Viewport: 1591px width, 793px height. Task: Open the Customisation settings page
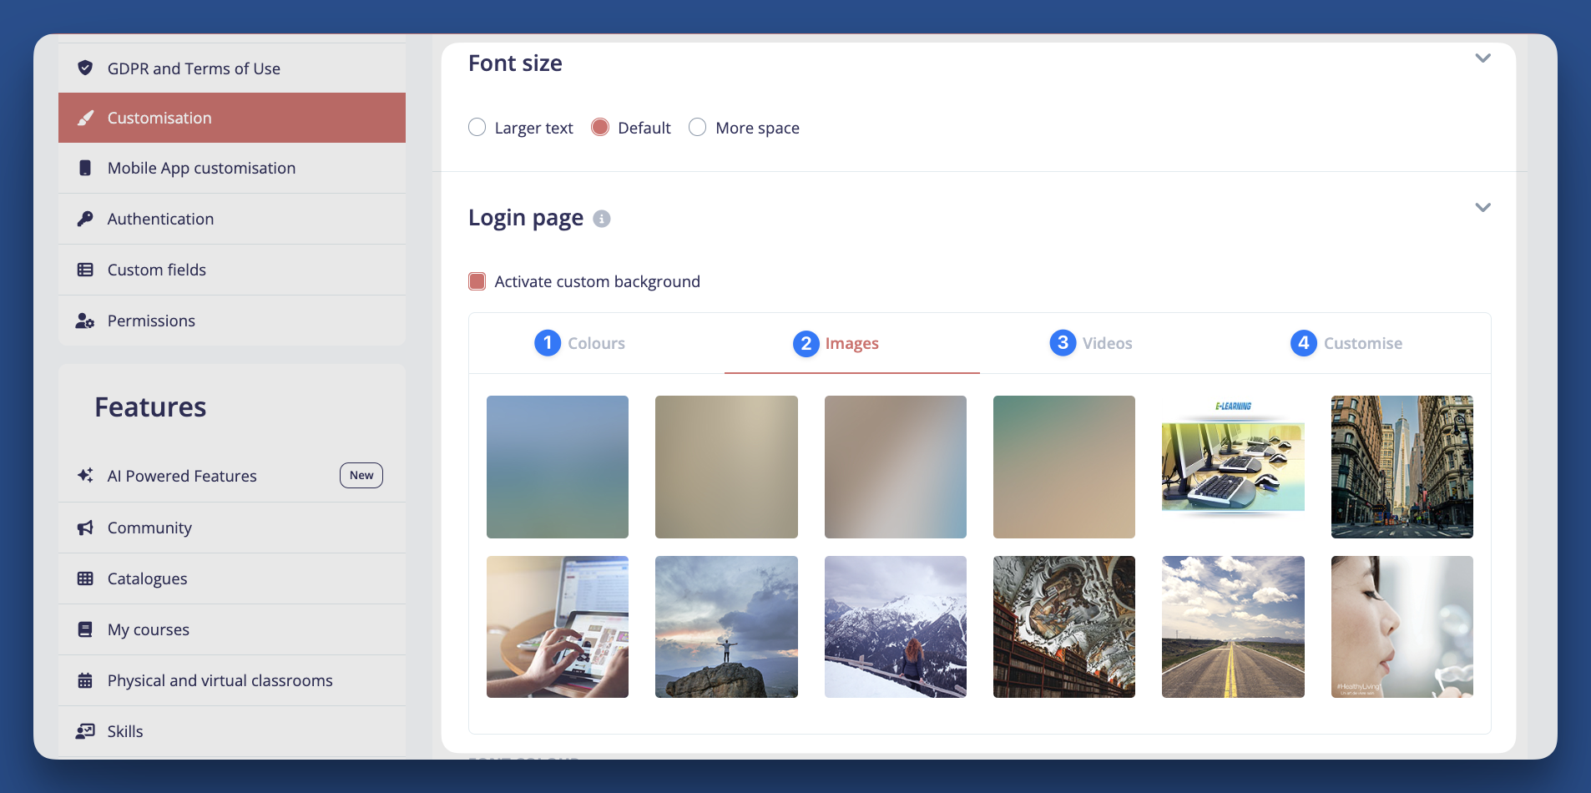232,118
